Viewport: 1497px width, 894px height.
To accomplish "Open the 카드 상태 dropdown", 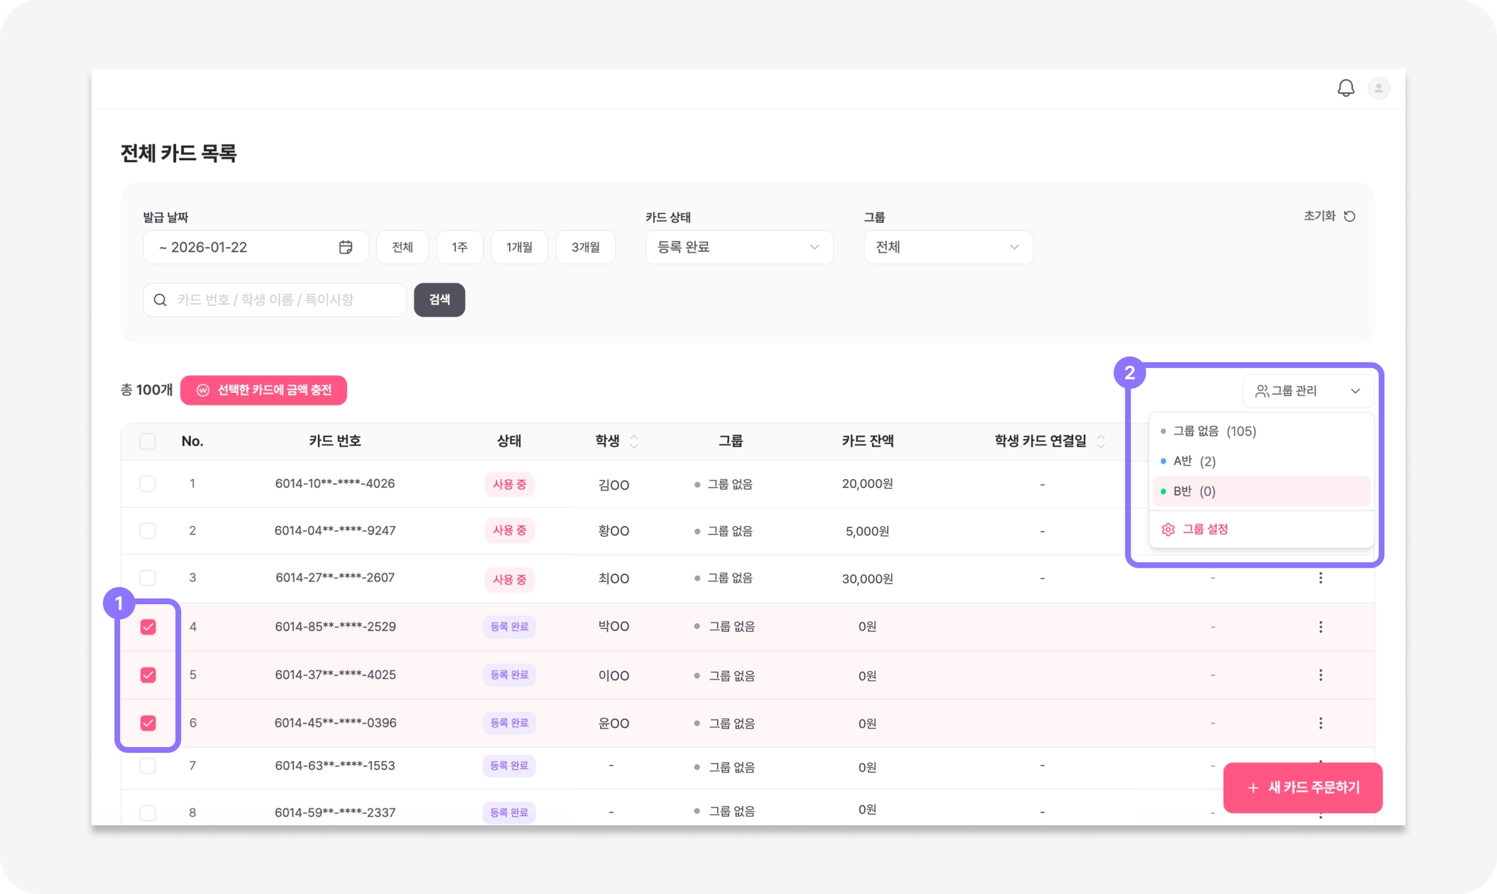I will coord(739,247).
